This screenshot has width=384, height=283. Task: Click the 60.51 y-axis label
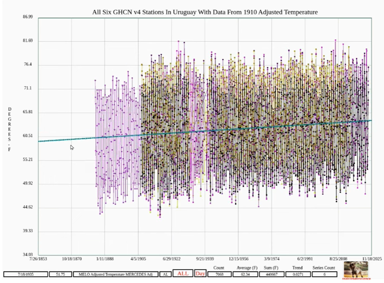pyautogui.click(x=28, y=136)
